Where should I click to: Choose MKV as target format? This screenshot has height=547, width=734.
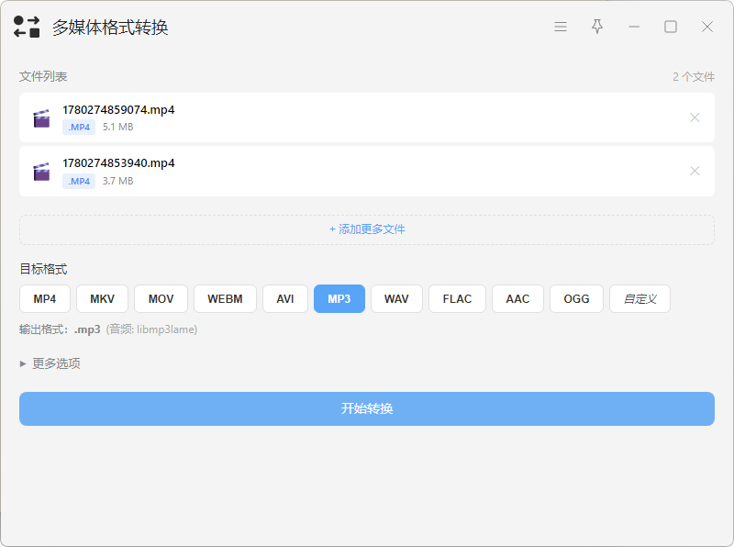point(102,299)
